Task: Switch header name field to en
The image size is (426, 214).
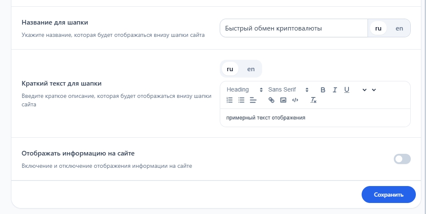Action: (399, 28)
